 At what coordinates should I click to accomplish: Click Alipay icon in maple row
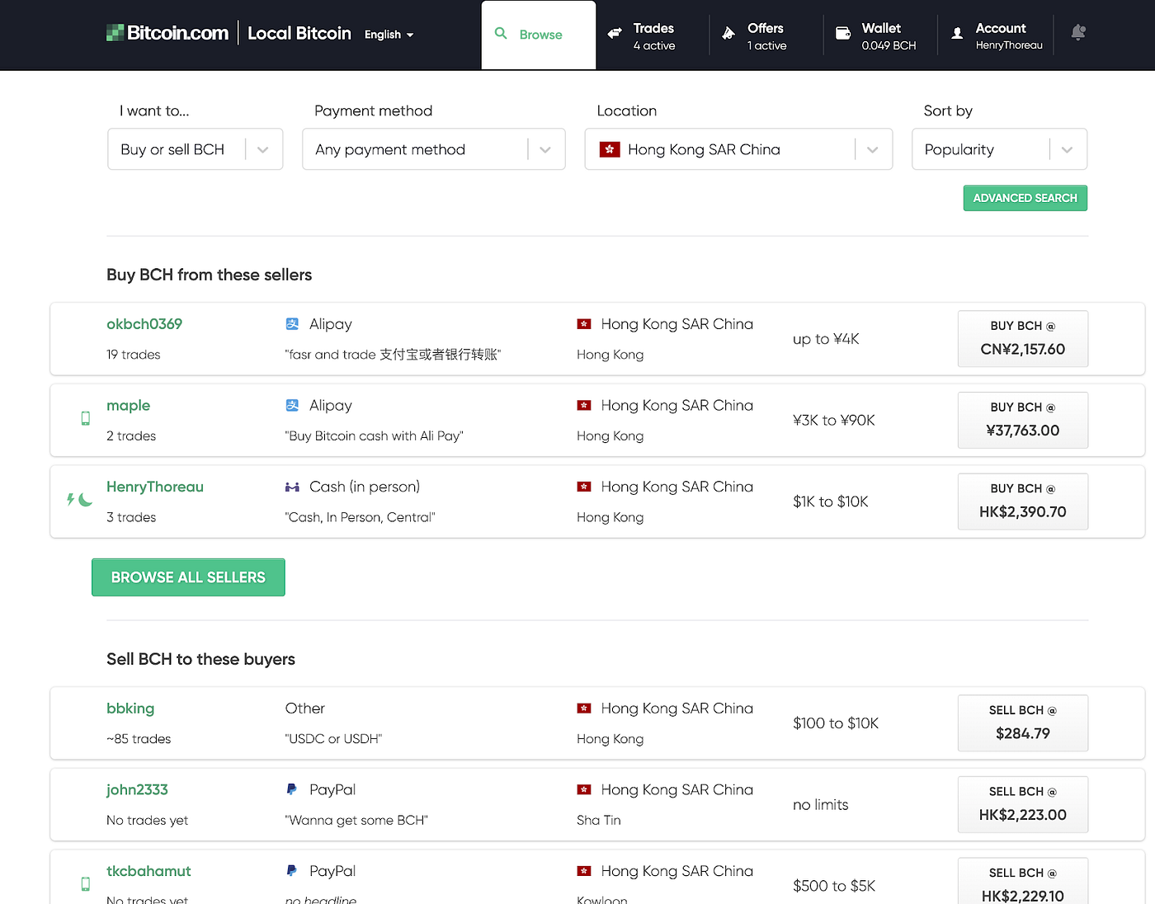pyautogui.click(x=292, y=406)
